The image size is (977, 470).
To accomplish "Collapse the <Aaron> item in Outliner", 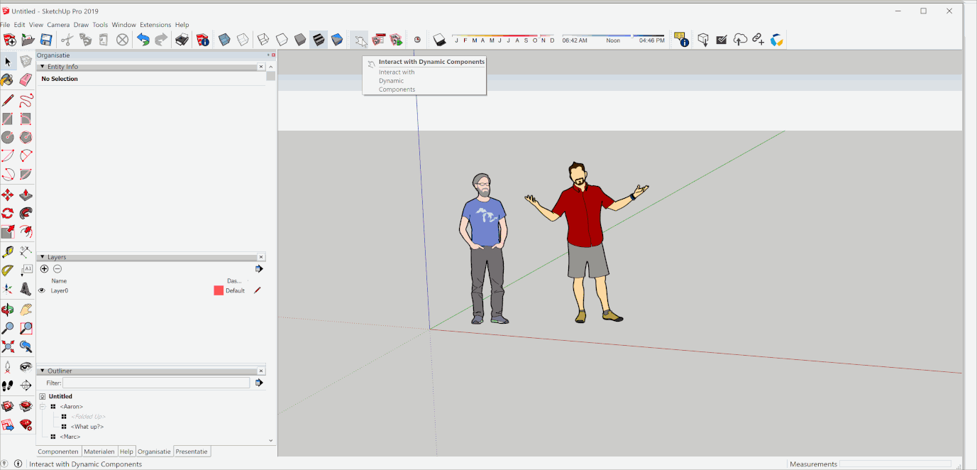I will pyautogui.click(x=43, y=406).
